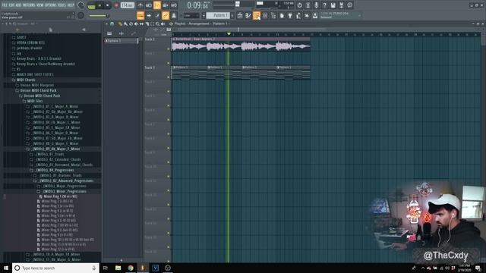This screenshot has width=486, height=273.
Task: Open the Playlist window from the toolbar
Action: pyautogui.click(x=240, y=15)
